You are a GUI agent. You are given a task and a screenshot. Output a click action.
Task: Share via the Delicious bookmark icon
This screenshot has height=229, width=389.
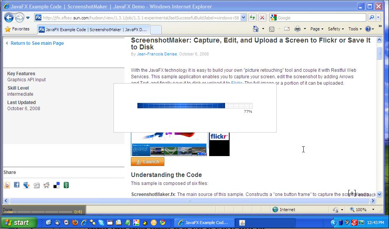coord(57,185)
